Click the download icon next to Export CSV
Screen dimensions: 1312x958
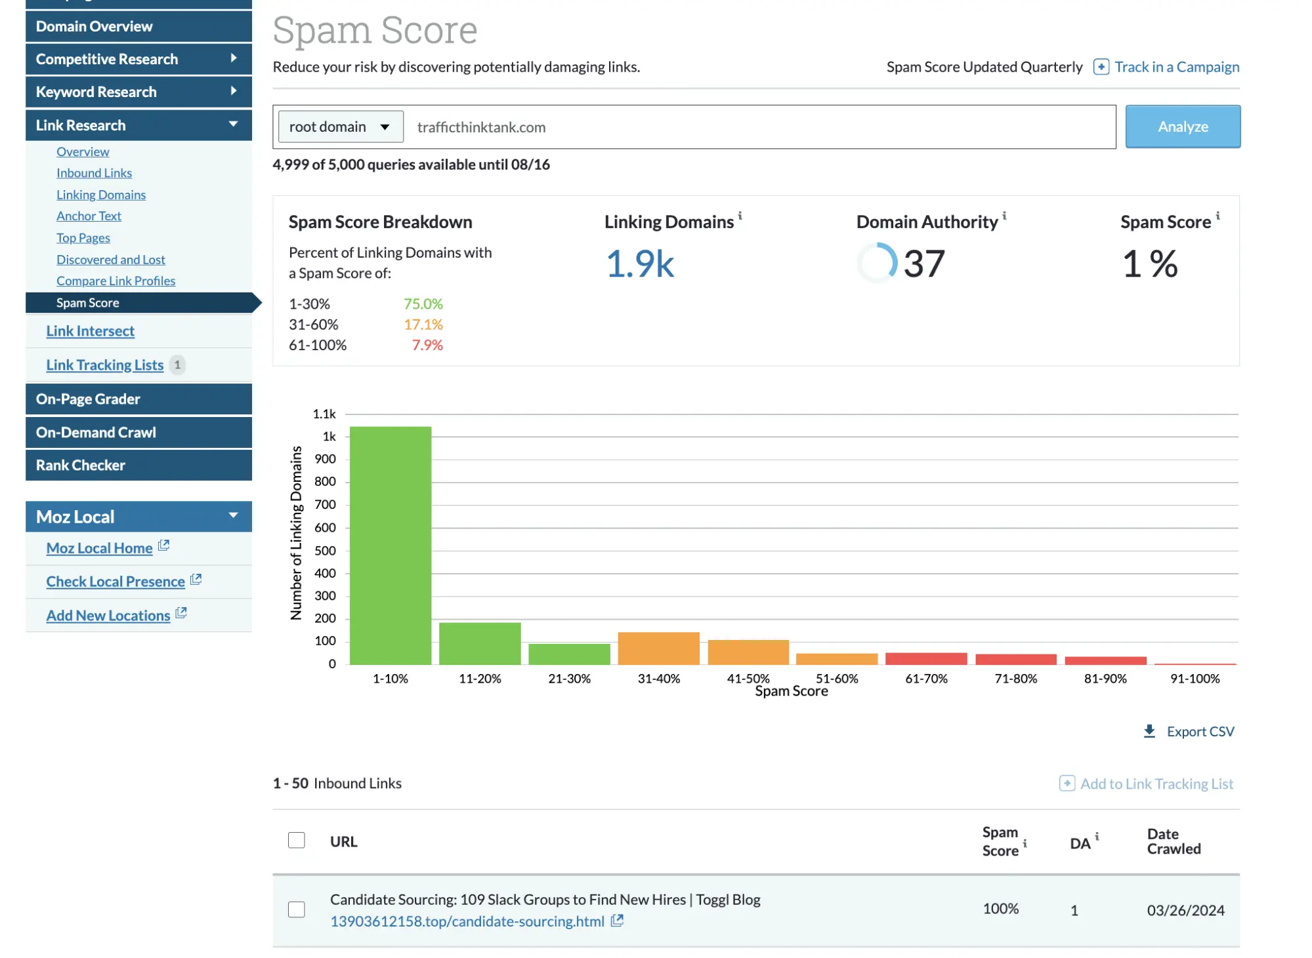(1149, 730)
